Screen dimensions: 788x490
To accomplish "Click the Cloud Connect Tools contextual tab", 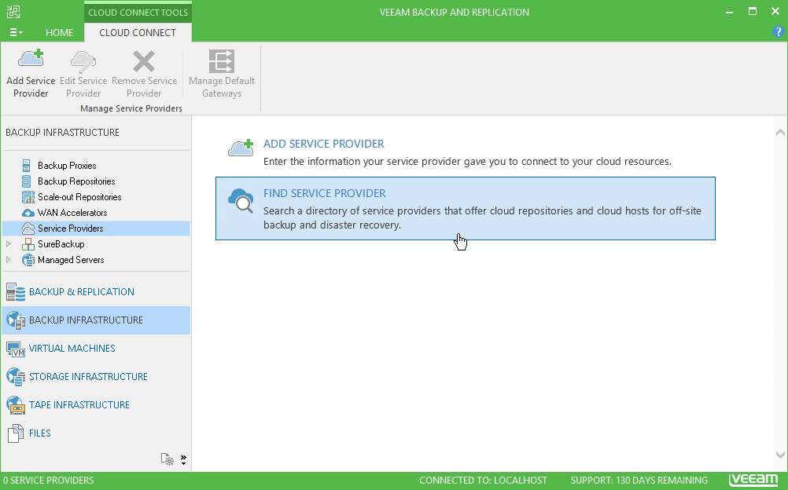I will tap(138, 13).
